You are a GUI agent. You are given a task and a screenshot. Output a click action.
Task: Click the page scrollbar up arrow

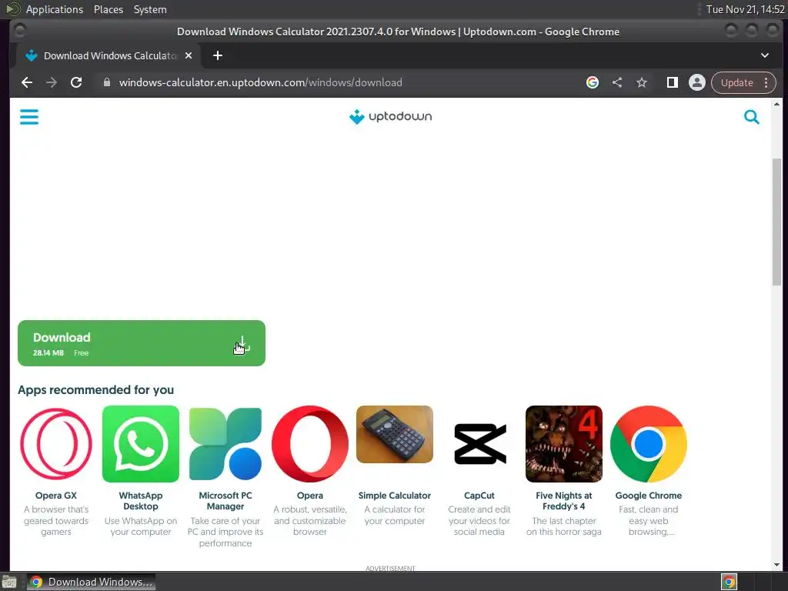click(776, 104)
